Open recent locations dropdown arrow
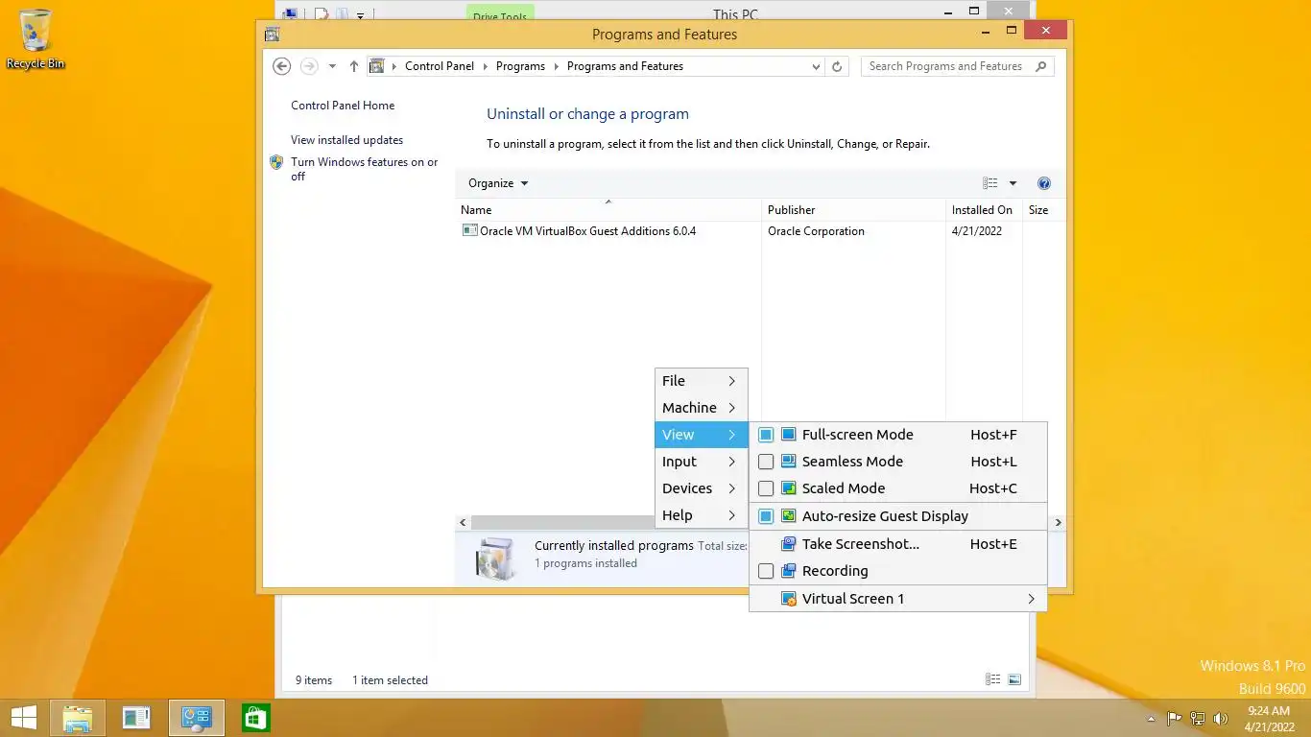 point(332,66)
